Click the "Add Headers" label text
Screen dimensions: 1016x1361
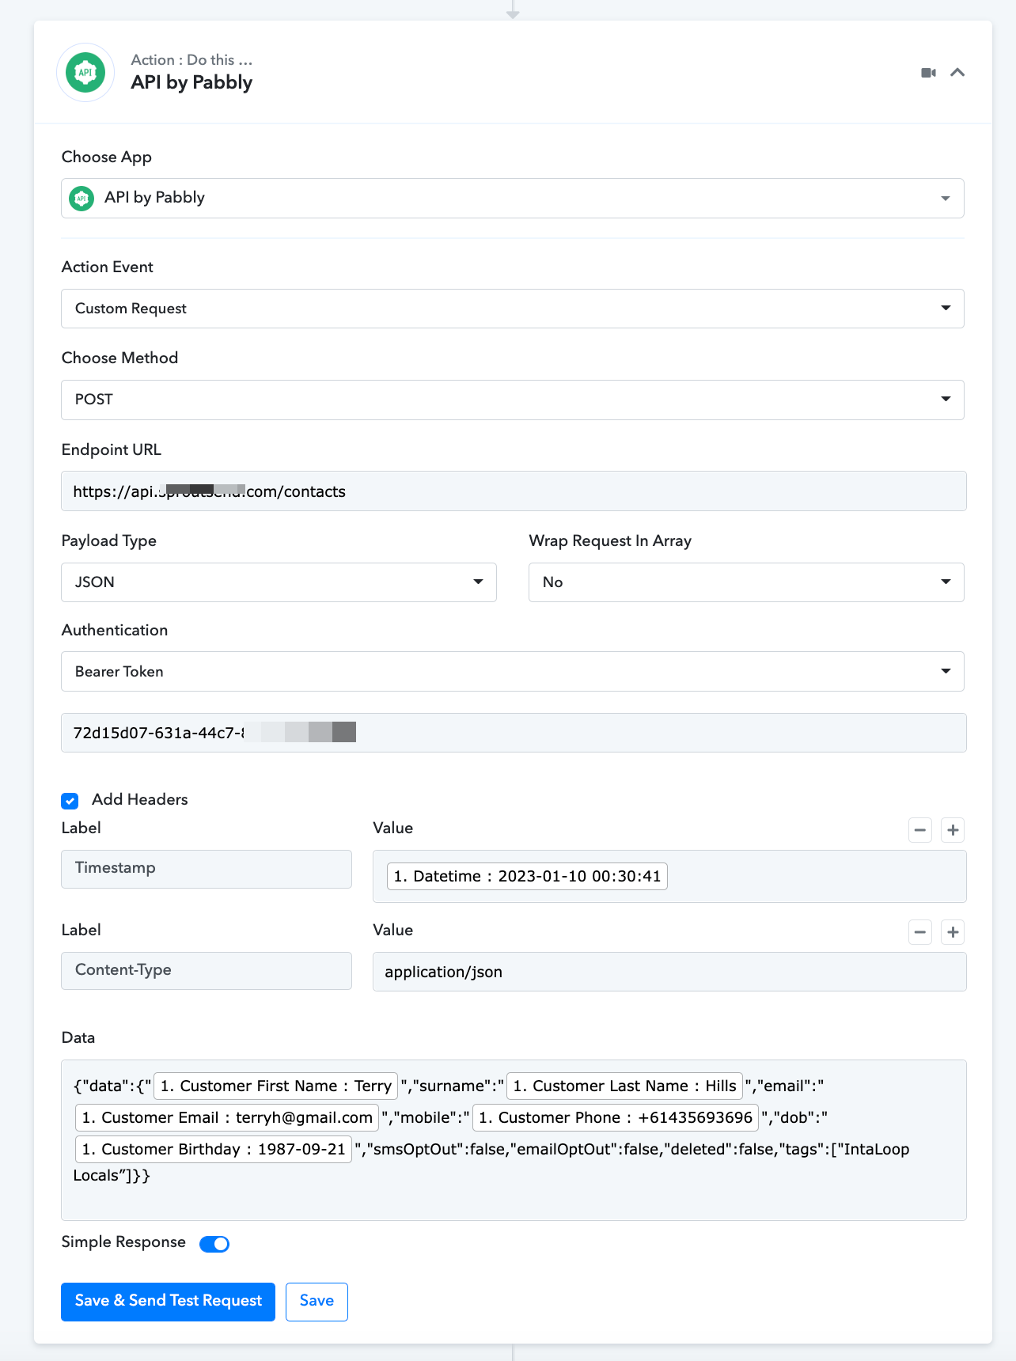[140, 800]
